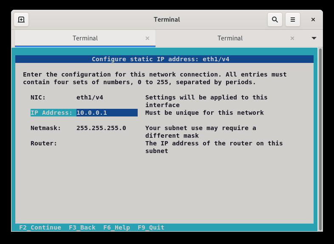Click F3_Back in the bottom bar
334x244 pixels.
click(82, 227)
